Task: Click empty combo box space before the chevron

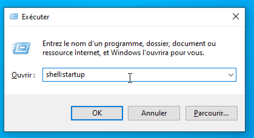Action: 178,75
